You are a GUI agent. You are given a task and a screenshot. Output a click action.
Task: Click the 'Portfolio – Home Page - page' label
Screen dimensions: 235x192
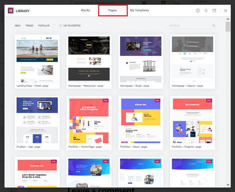click(x=85, y=147)
